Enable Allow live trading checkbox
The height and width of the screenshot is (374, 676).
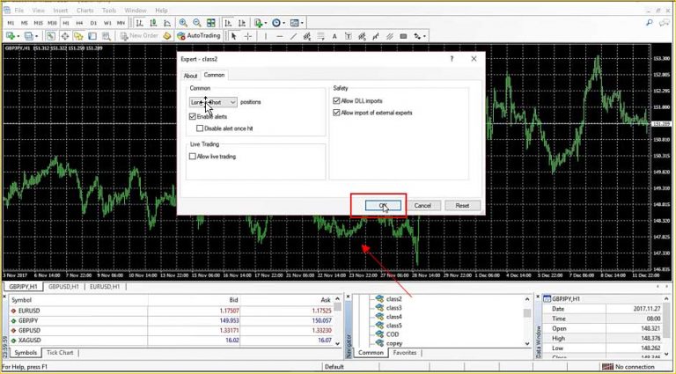(192, 157)
